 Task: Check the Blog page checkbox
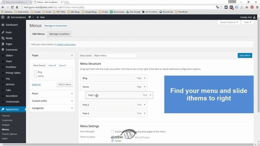pyautogui.click(x=35, y=72)
